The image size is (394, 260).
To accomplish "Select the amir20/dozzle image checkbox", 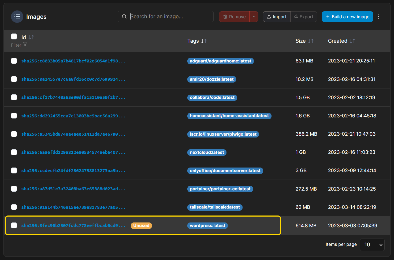I will coord(14,79).
